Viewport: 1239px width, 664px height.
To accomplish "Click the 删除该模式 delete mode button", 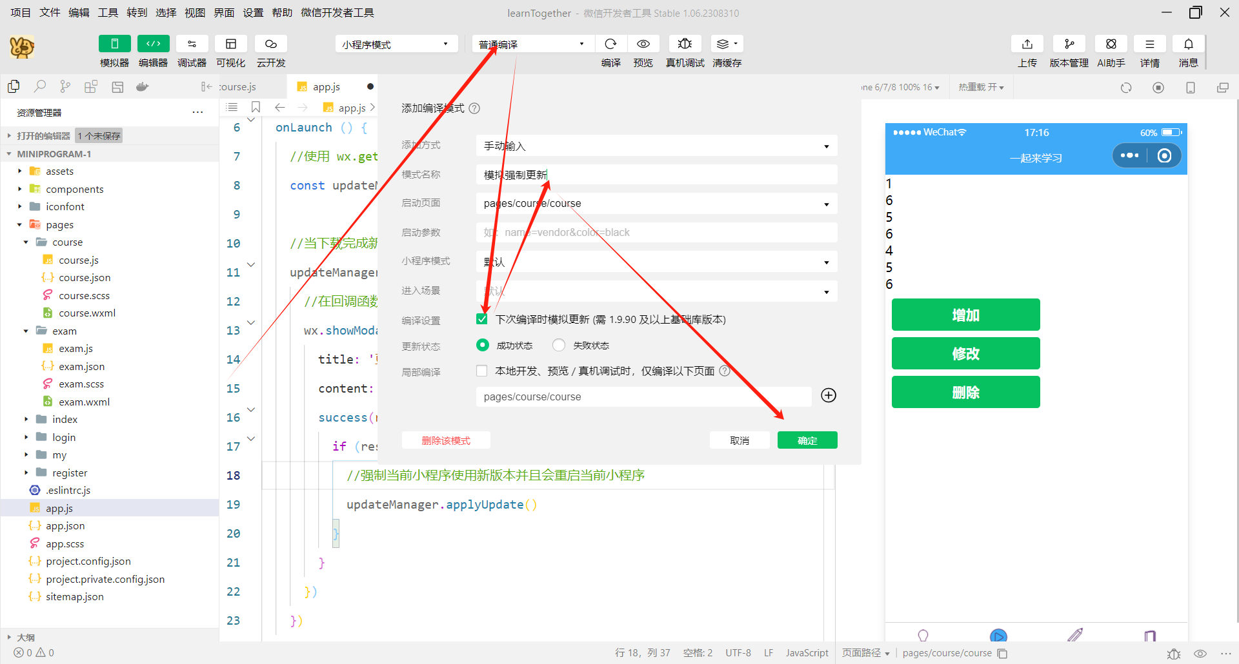I will pyautogui.click(x=446, y=440).
